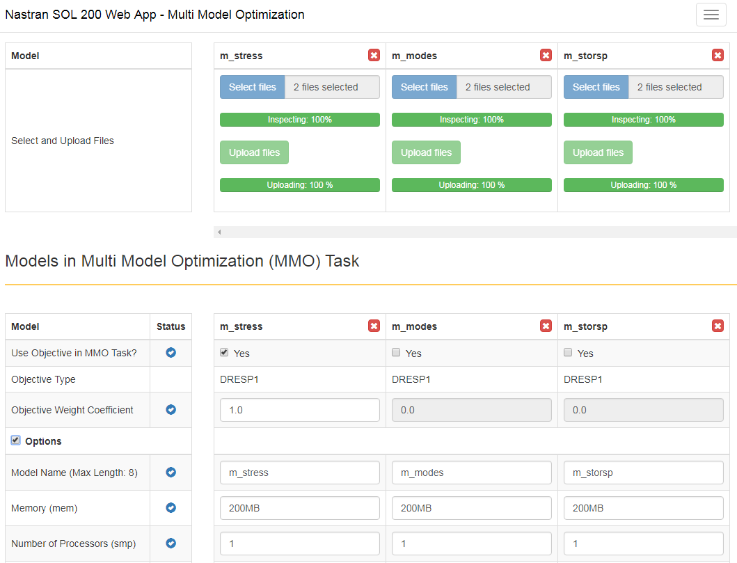This screenshot has height=563, width=737.
Task: Click m_stress Uploading 100% progress bar
Action: pyautogui.click(x=300, y=184)
